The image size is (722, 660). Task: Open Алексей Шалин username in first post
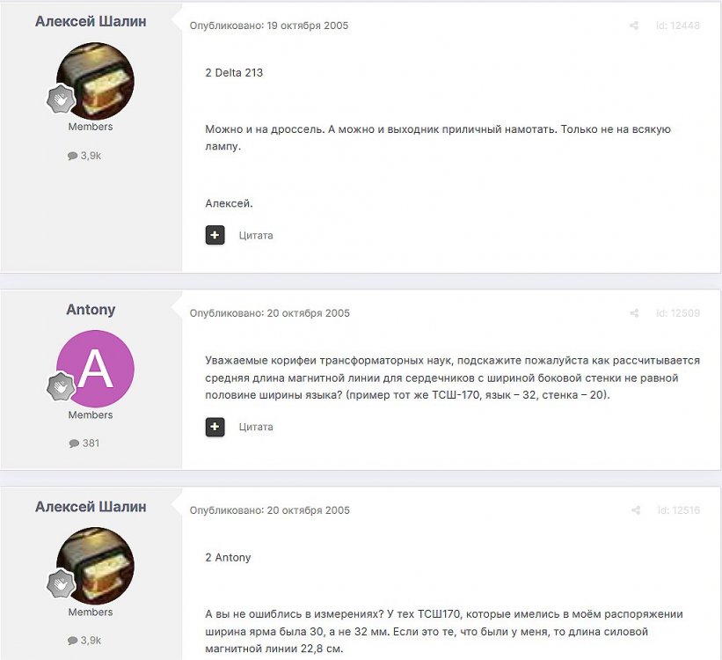[91, 21]
